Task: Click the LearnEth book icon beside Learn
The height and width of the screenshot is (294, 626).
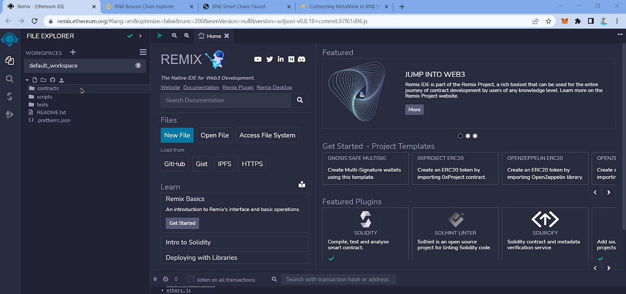Action: coord(302,185)
